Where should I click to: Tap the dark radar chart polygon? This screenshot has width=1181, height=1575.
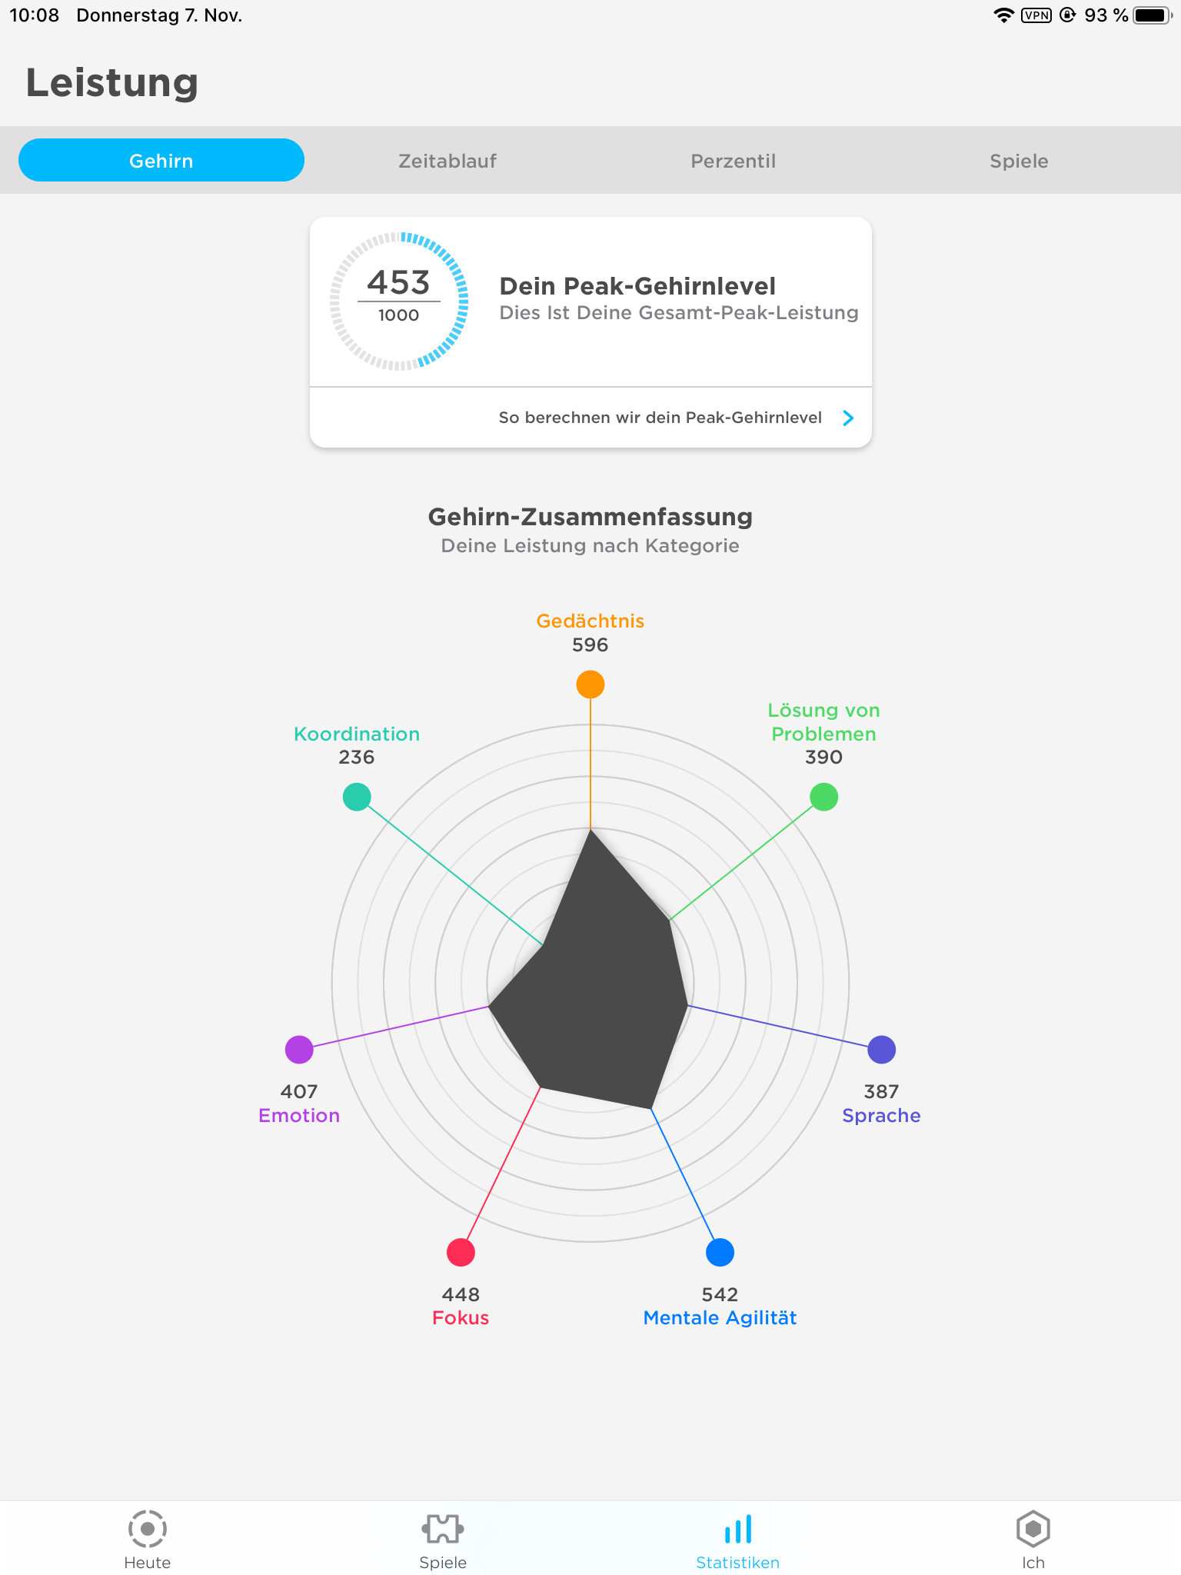596,992
